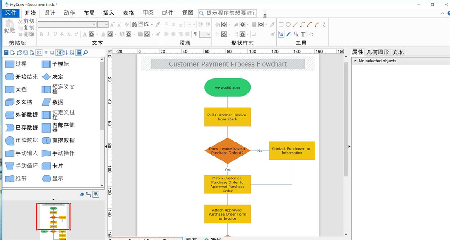Activate the Pointer selection tool

(x=281, y=34)
